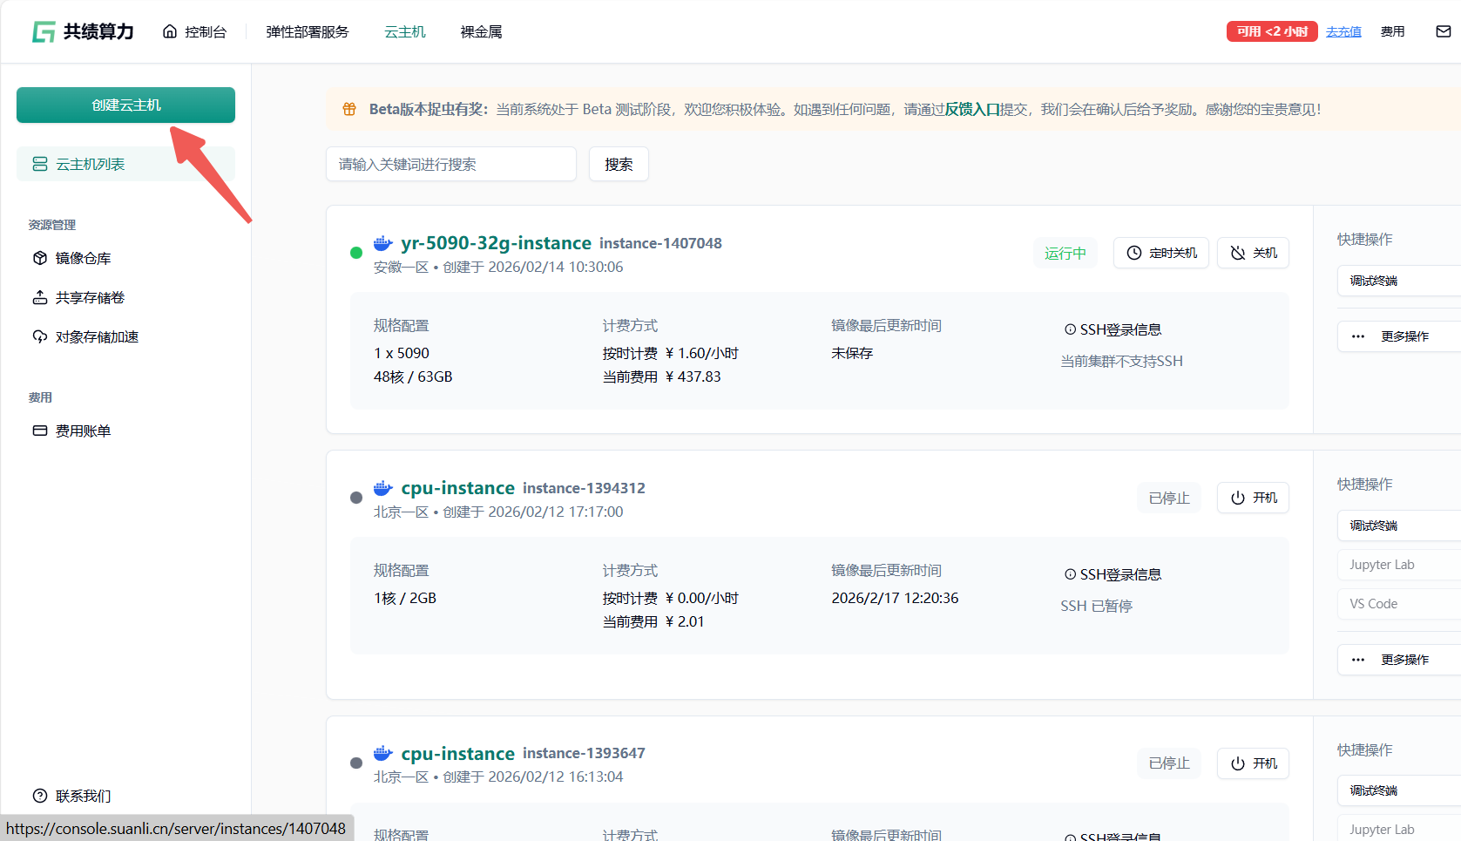Open 定时关机 scheduled shutdown options

click(x=1160, y=253)
